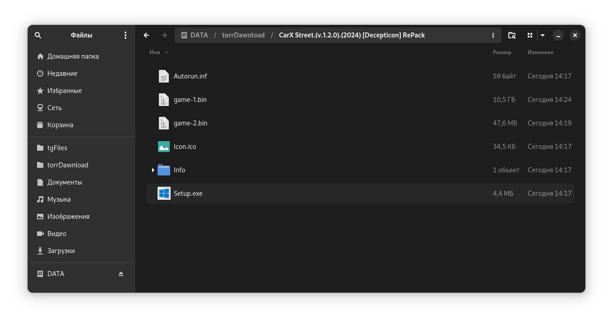Image resolution: width=613 pixels, height=323 pixels.
Task: Open the view options dropdown arrow
Action: point(543,35)
